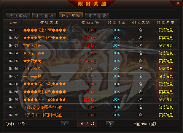Open 获奖信息 for No.72 row
Image resolution: width=183 pixels, height=133 pixels.
(166, 115)
